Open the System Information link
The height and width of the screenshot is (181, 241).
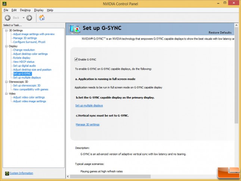(x=21, y=173)
